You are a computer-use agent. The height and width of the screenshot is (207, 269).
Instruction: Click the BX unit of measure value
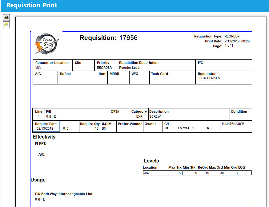click(x=104, y=128)
